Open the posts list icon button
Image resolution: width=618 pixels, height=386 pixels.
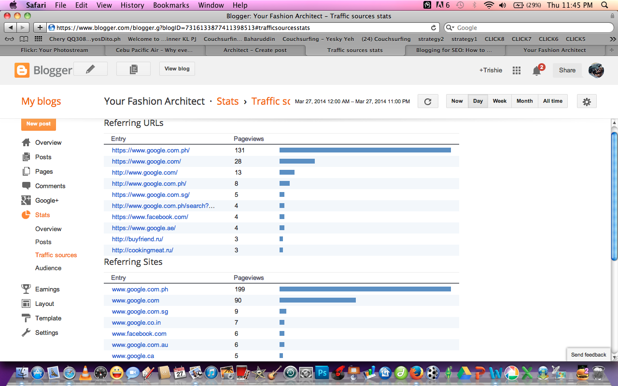(133, 69)
